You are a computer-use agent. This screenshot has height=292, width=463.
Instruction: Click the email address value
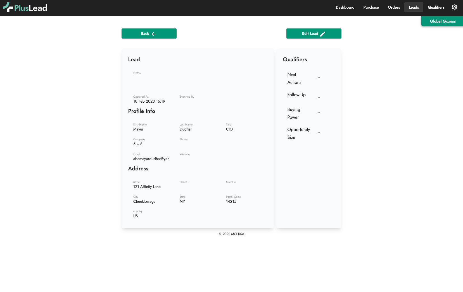tap(151, 159)
